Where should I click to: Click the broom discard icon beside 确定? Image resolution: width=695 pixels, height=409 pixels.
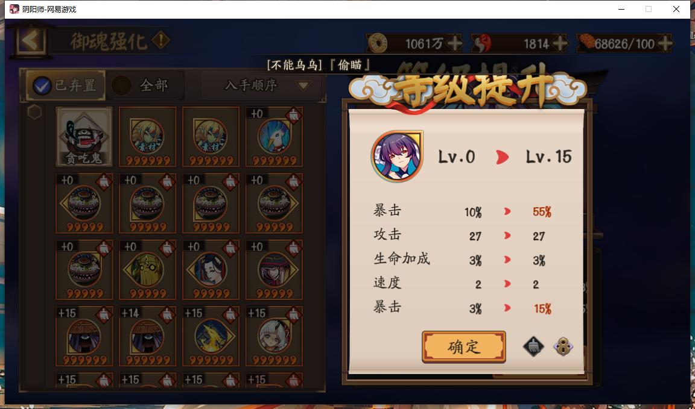(533, 346)
